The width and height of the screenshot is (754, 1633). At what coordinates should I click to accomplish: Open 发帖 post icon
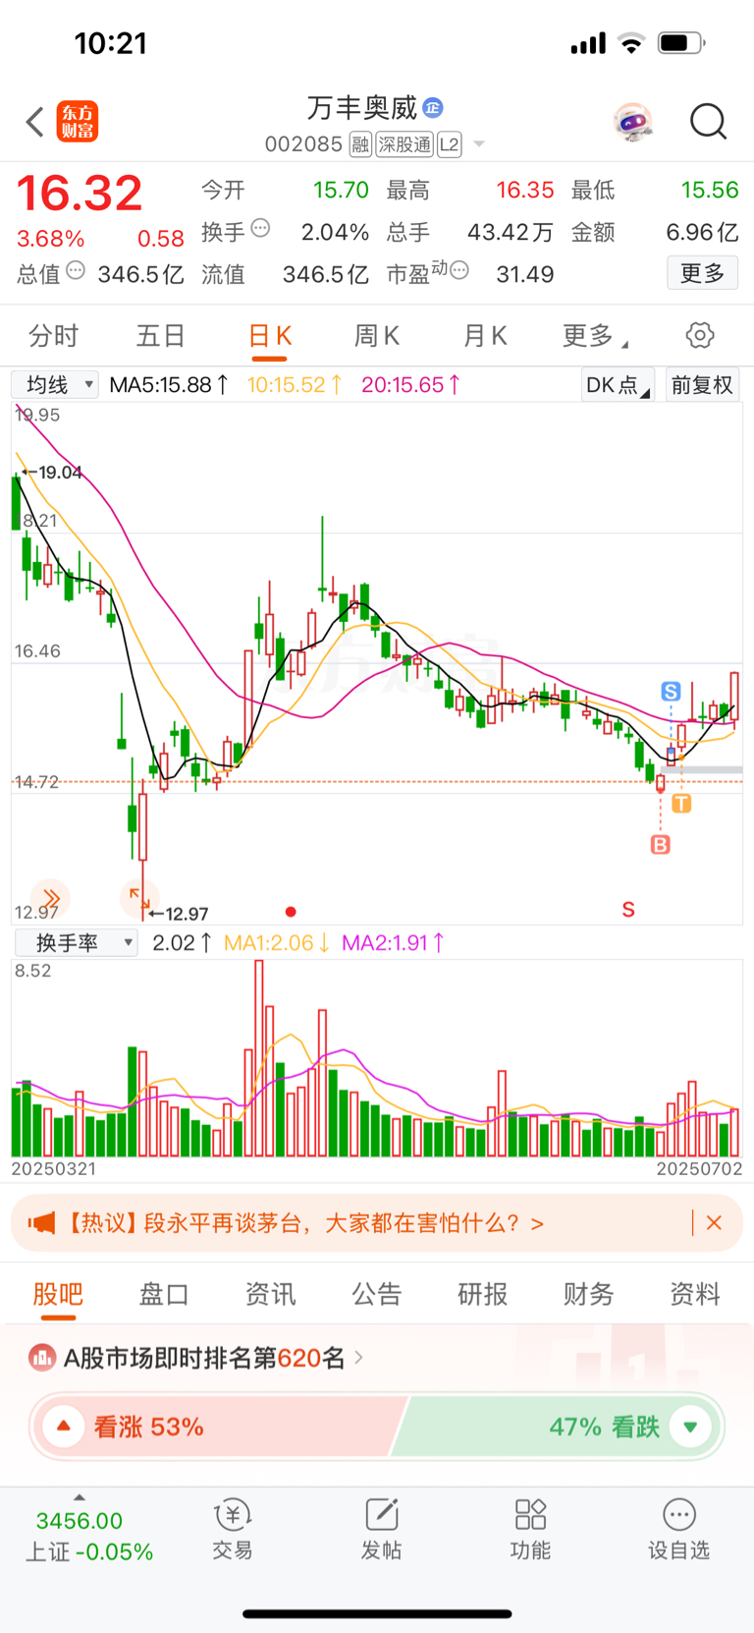point(381,1530)
